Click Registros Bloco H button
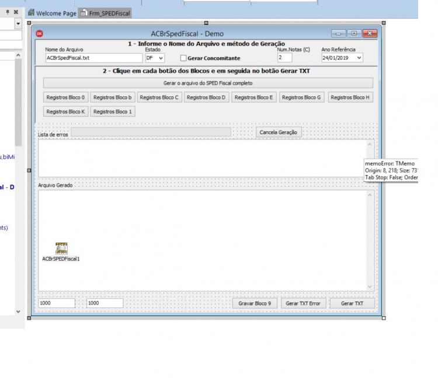Viewport: 438px width, 381px height. (350, 97)
